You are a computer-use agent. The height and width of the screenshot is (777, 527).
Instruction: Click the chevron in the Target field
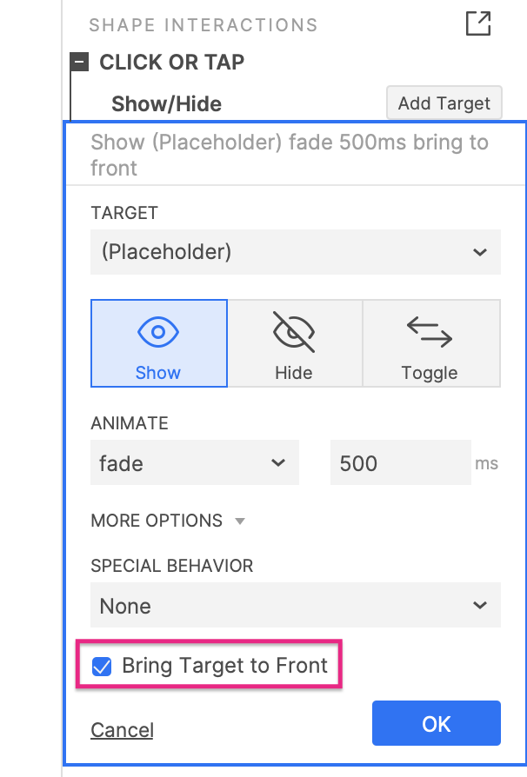(479, 252)
